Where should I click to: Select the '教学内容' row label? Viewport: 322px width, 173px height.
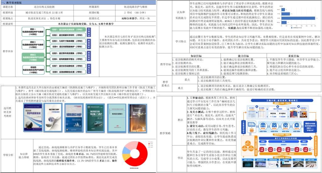coord(8,51)
